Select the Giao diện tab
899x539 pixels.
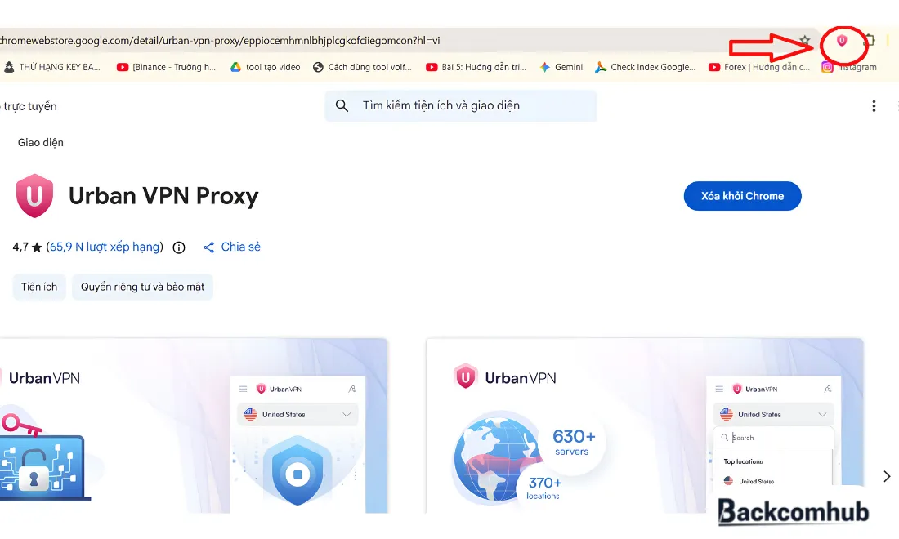click(41, 143)
